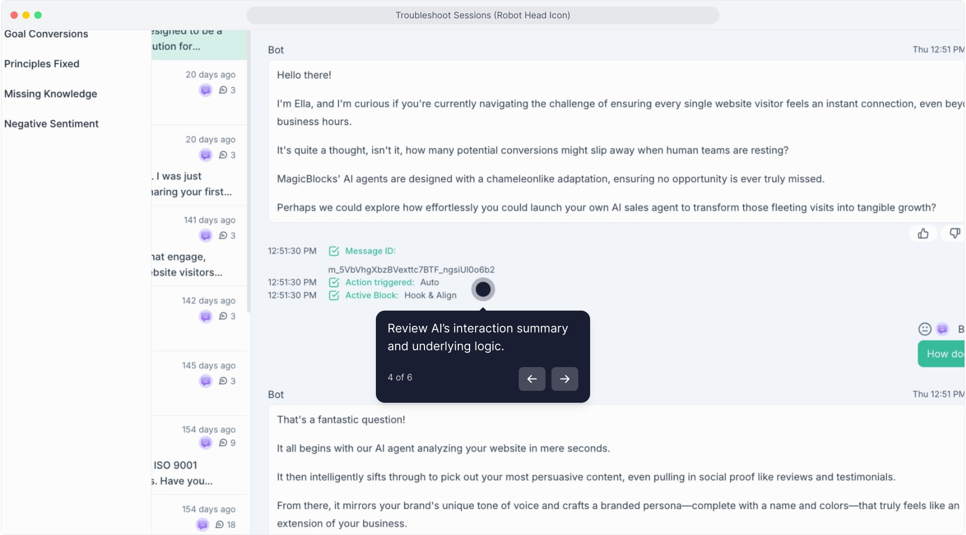Select Negative Sentiment in sidebar

pos(52,124)
